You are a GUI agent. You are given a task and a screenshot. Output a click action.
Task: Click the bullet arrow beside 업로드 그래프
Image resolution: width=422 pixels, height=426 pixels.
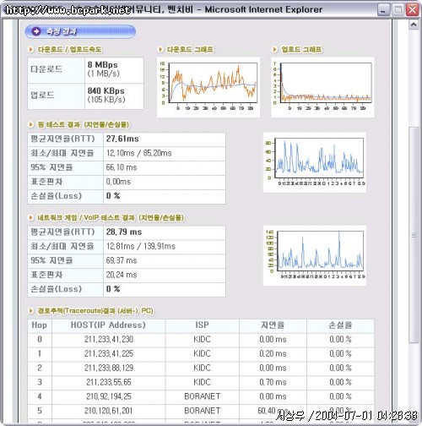(x=274, y=50)
